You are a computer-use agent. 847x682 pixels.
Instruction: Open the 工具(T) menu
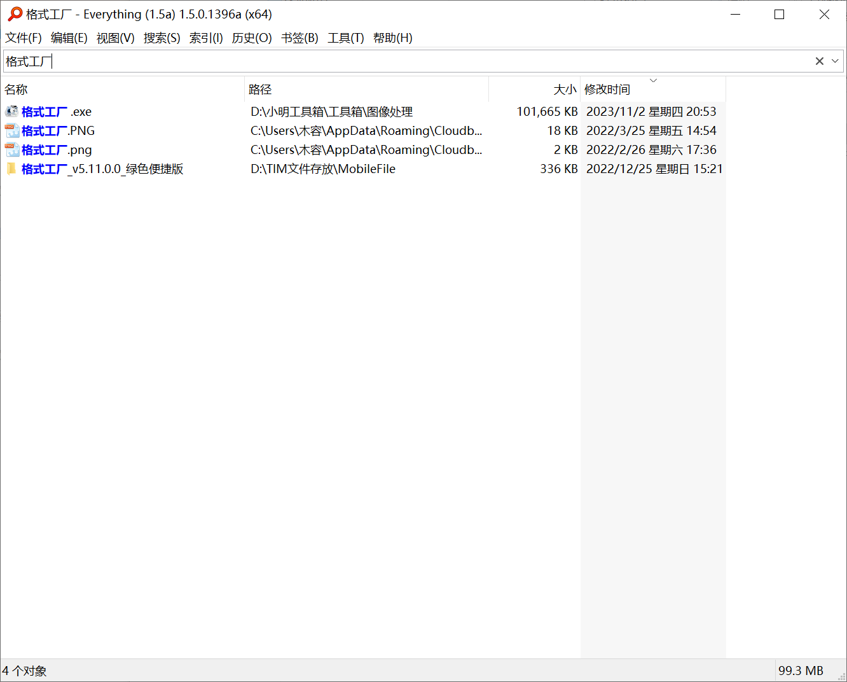click(x=346, y=38)
